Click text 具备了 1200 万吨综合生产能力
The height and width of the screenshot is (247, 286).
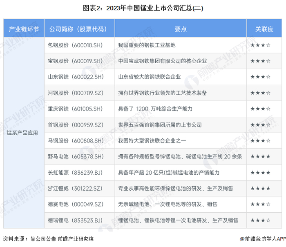click(x=155, y=109)
